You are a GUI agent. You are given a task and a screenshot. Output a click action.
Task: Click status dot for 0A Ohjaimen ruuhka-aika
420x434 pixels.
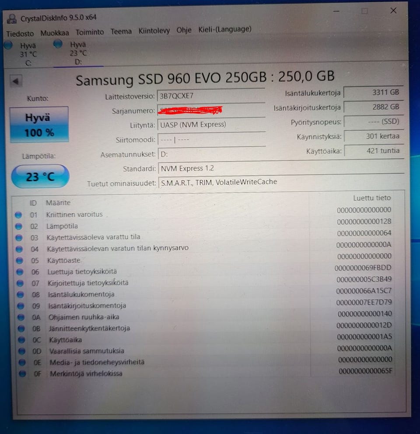tap(21, 317)
